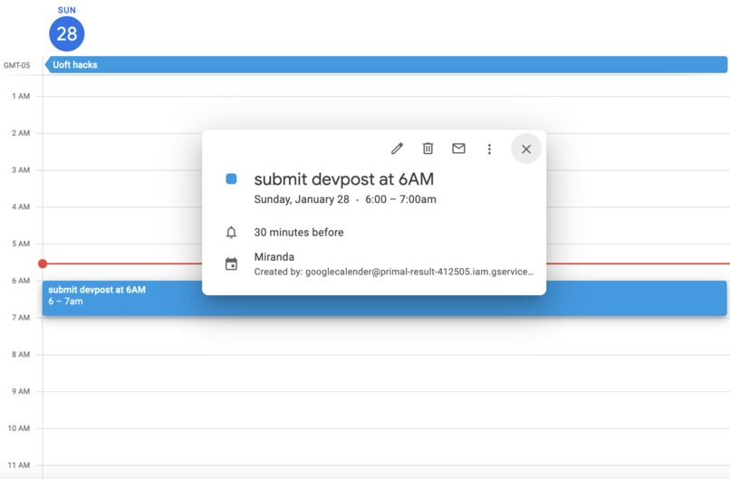Edit the event with the pencil icon
730x479 pixels.
[397, 148]
